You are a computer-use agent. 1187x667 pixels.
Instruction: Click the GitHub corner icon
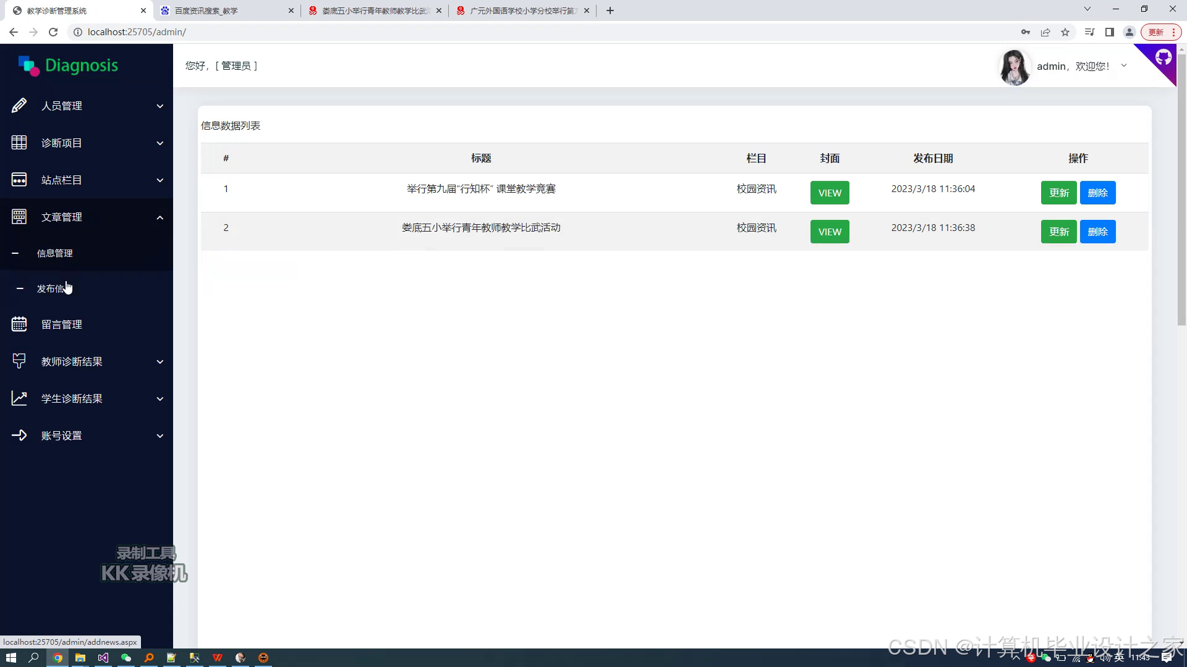click(1164, 58)
